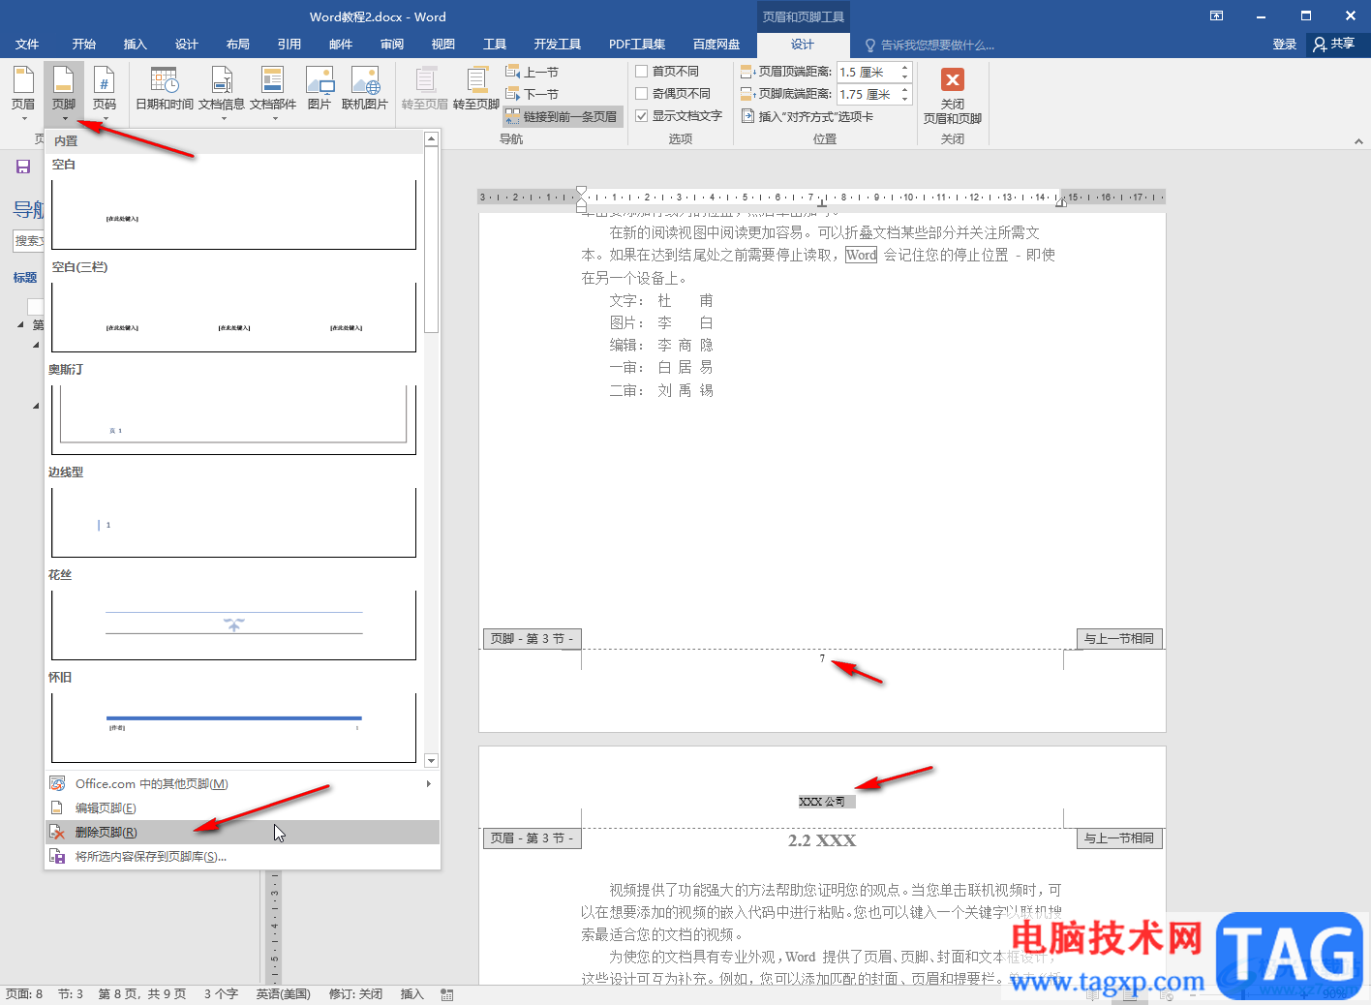1371x1005 pixels.
Task: Choose the 花丝 filigree footer style
Action: click(233, 625)
